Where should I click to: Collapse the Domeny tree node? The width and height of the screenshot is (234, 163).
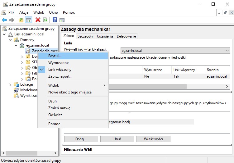point(11,40)
